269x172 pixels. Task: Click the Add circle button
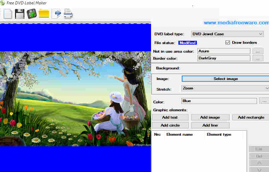tap(170, 125)
